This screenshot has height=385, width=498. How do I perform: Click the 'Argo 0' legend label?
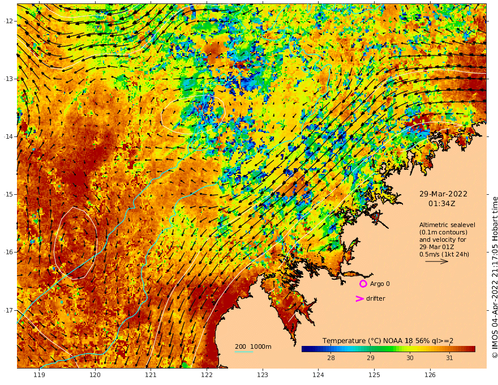coord(380,284)
